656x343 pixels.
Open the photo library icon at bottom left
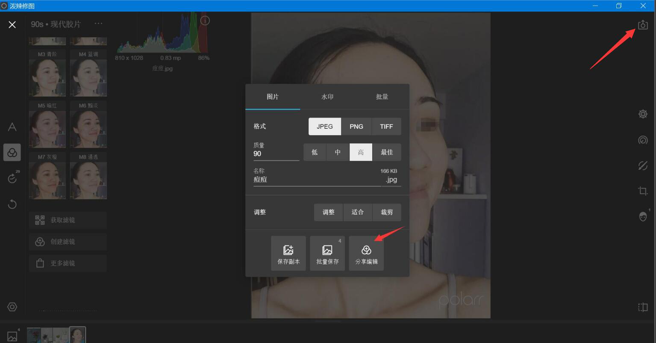coord(12,336)
